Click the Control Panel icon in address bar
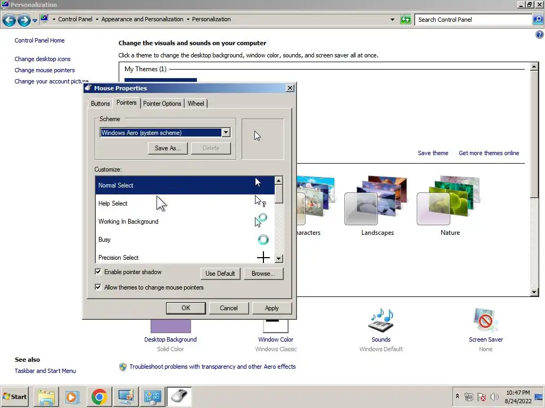This screenshot has height=408, width=545. [x=44, y=19]
